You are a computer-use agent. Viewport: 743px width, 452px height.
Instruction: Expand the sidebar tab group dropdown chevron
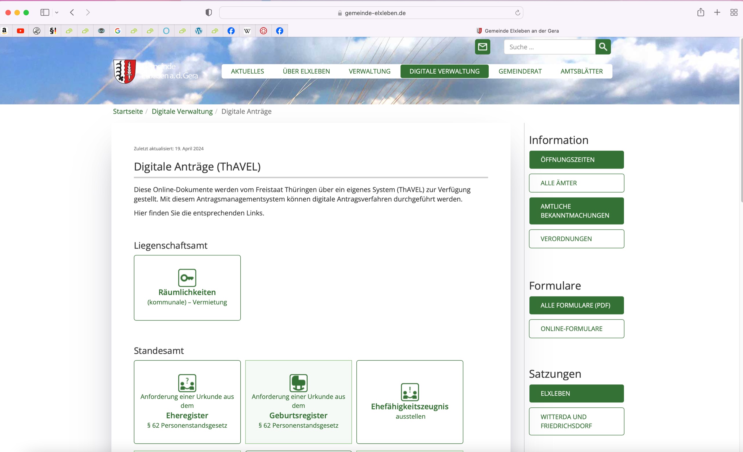point(57,13)
